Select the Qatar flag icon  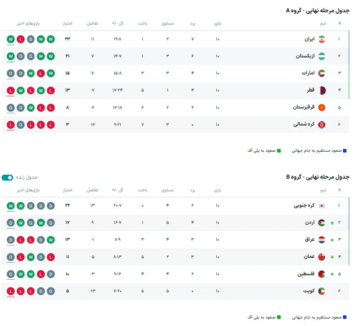coord(321,90)
